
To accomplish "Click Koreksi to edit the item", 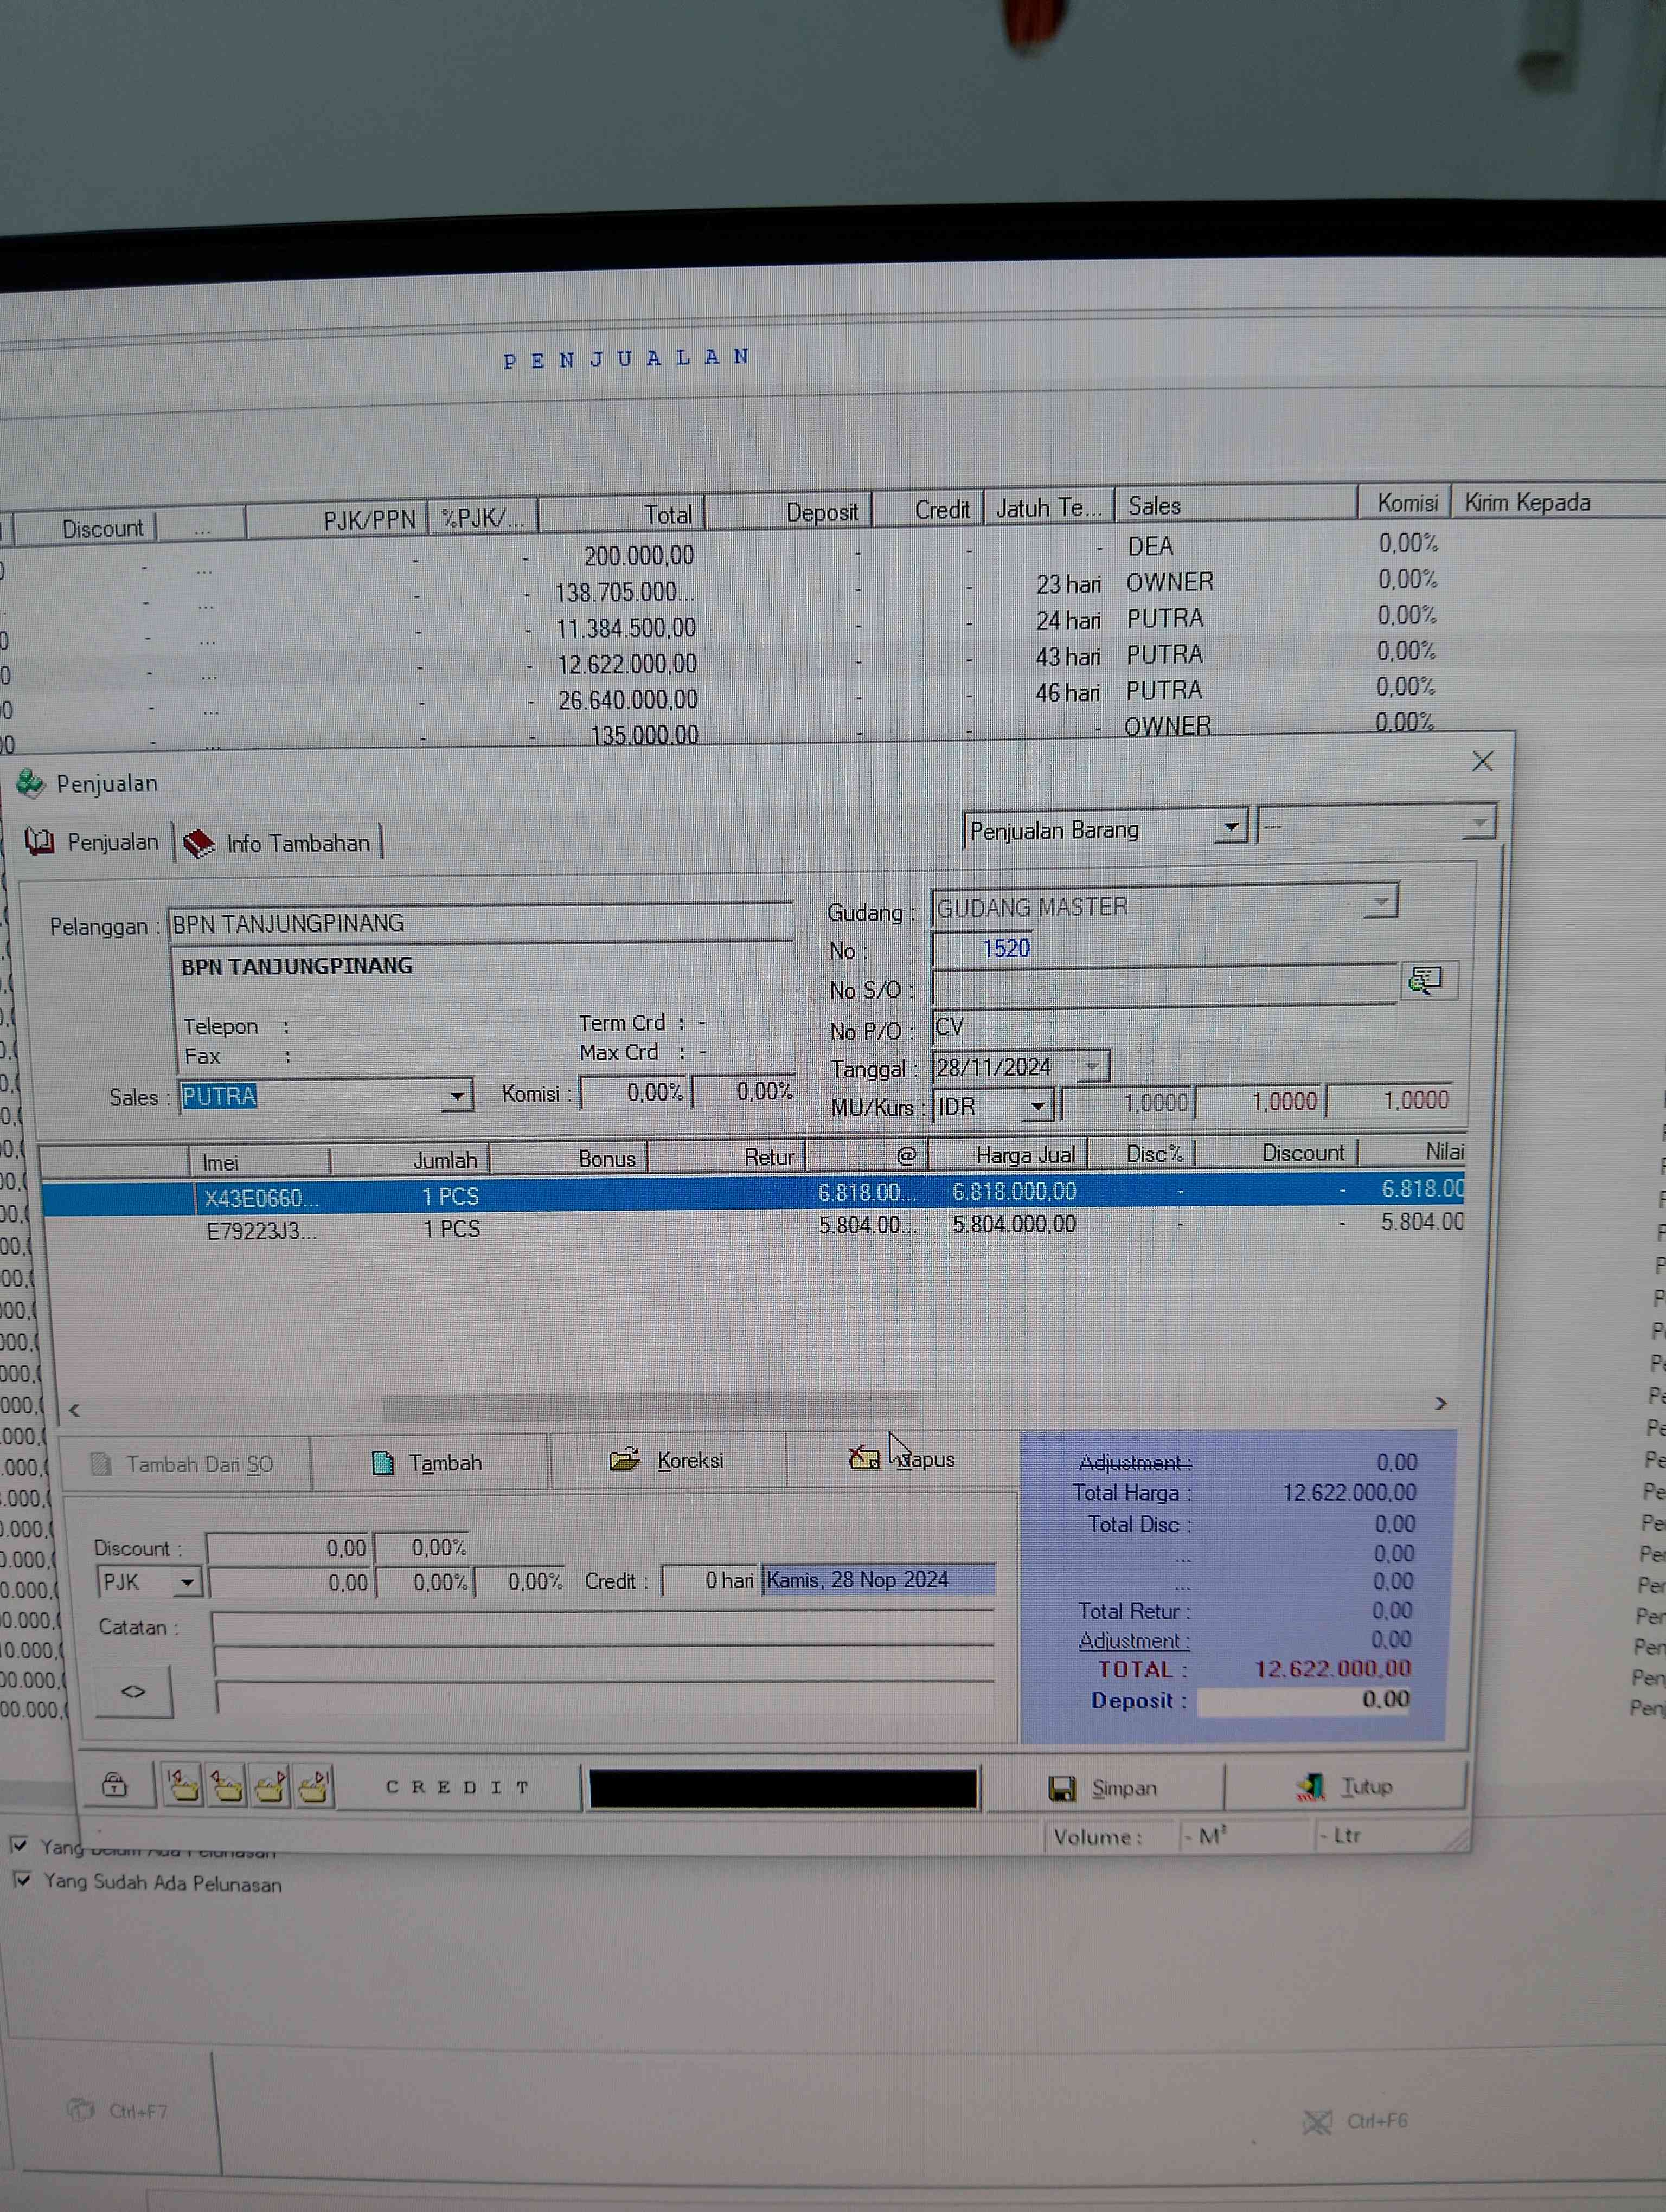I will (x=667, y=1461).
